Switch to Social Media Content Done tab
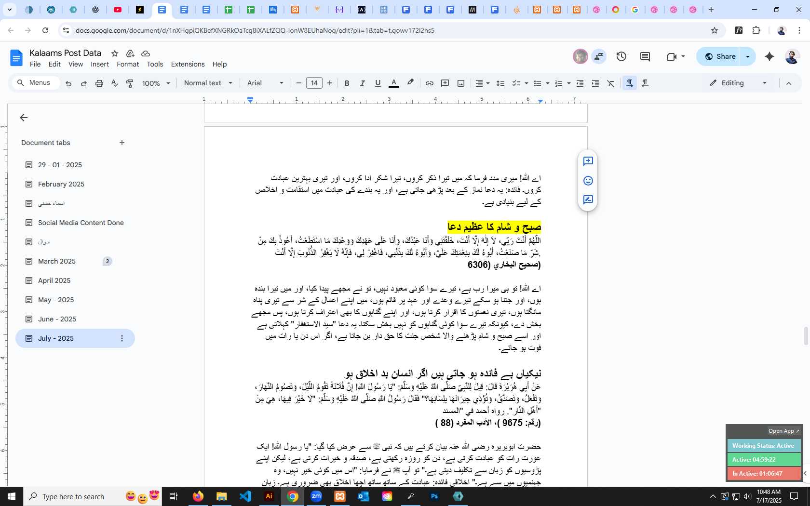The image size is (810, 506). pyautogui.click(x=75, y=223)
